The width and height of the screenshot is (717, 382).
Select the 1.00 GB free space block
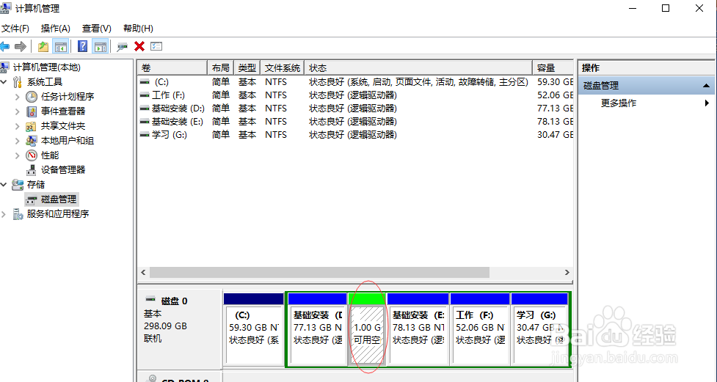tap(367, 329)
